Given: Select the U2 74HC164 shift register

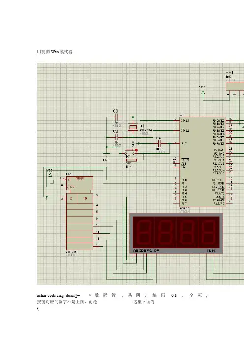Looking at the screenshot, I should click(80, 213).
